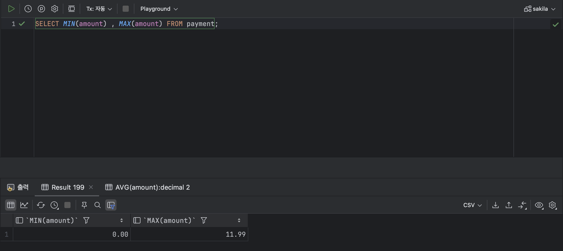Switch to the 출력 output tab
This screenshot has height=251, width=563.
click(x=18, y=187)
